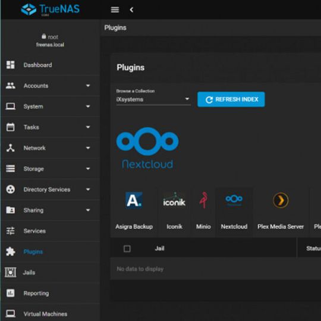Tick the select-all checkbox in Jail header
The image size is (321, 321).
[127, 248]
